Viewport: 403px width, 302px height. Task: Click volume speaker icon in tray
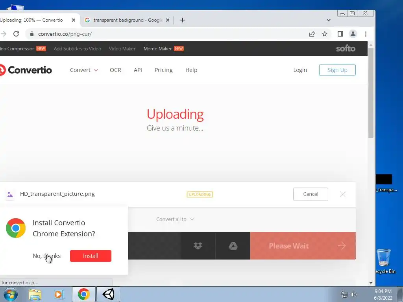click(x=354, y=295)
